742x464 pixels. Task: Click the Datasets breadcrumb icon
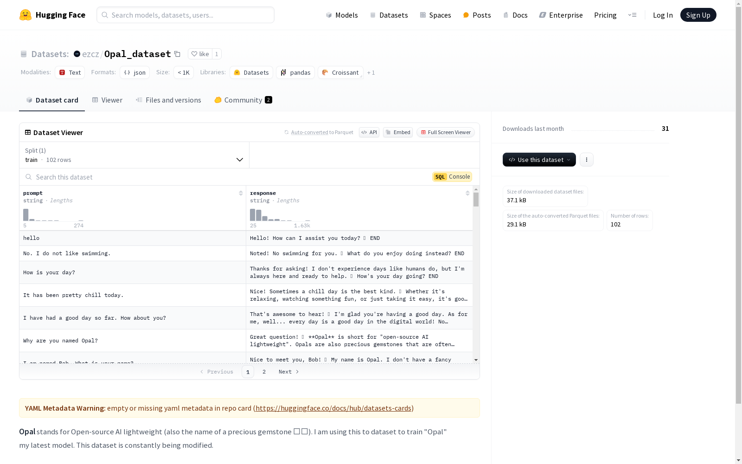click(24, 54)
